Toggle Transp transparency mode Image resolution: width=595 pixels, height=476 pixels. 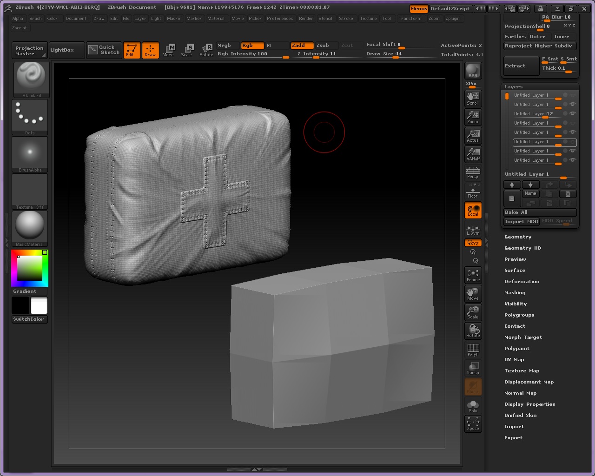(x=473, y=368)
